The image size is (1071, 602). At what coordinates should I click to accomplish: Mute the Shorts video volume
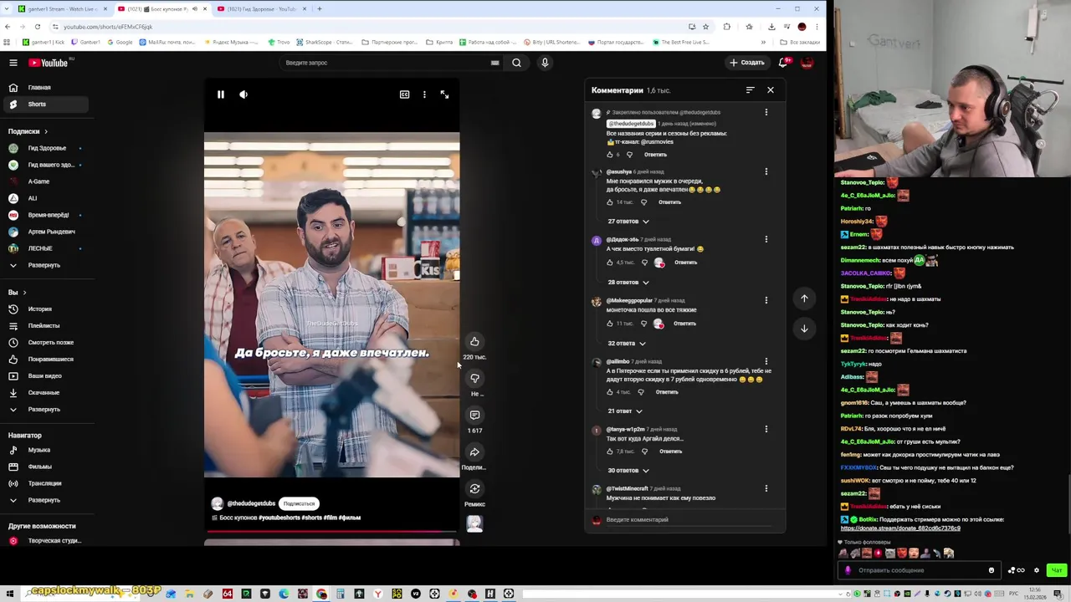pyautogui.click(x=243, y=94)
